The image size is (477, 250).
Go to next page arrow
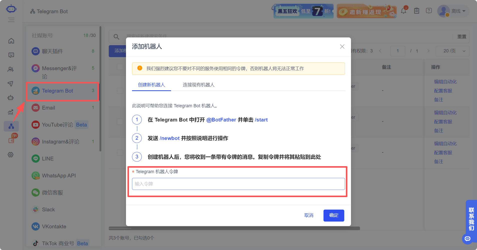pos(428,51)
